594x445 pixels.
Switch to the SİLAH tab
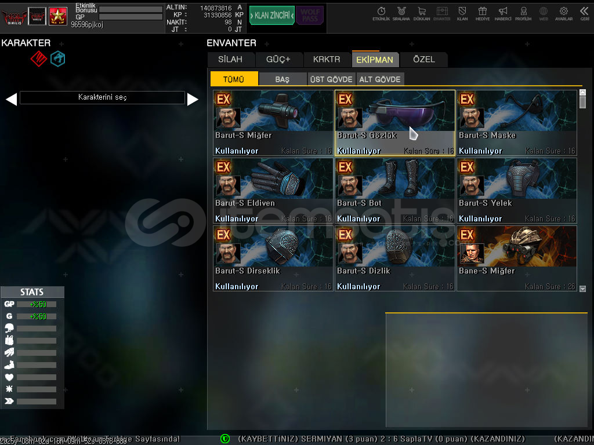(230, 60)
